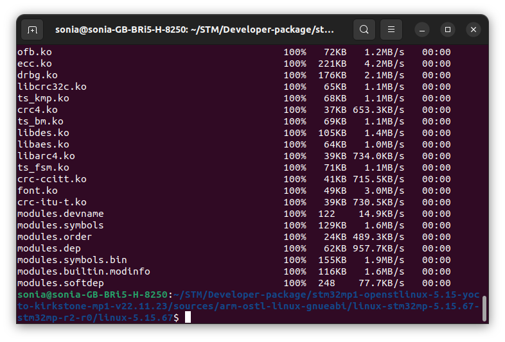This screenshot has width=505, height=342.
Task: Click the modules.dep entry
Action: pyautogui.click(x=49, y=249)
